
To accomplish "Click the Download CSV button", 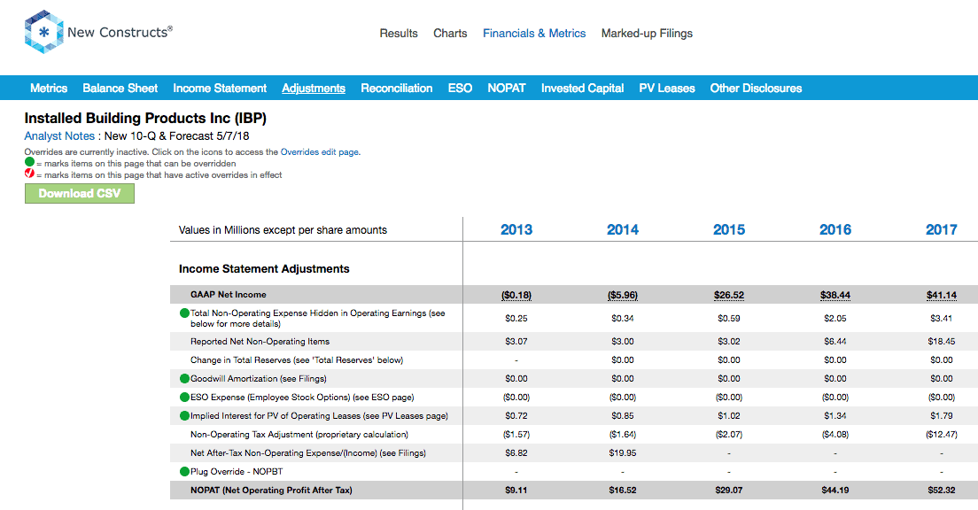I will pyautogui.click(x=79, y=193).
